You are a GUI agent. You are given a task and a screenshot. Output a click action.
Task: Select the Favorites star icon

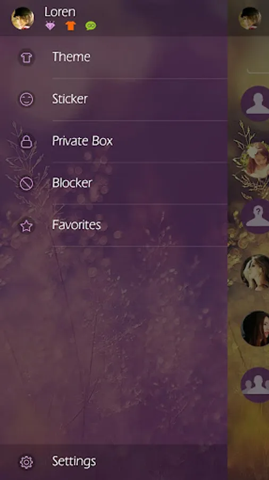pos(26,226)
